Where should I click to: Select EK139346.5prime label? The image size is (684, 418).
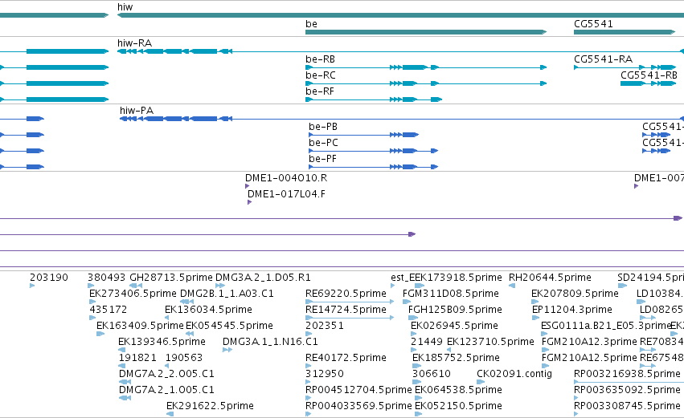(x=162, y=342)
